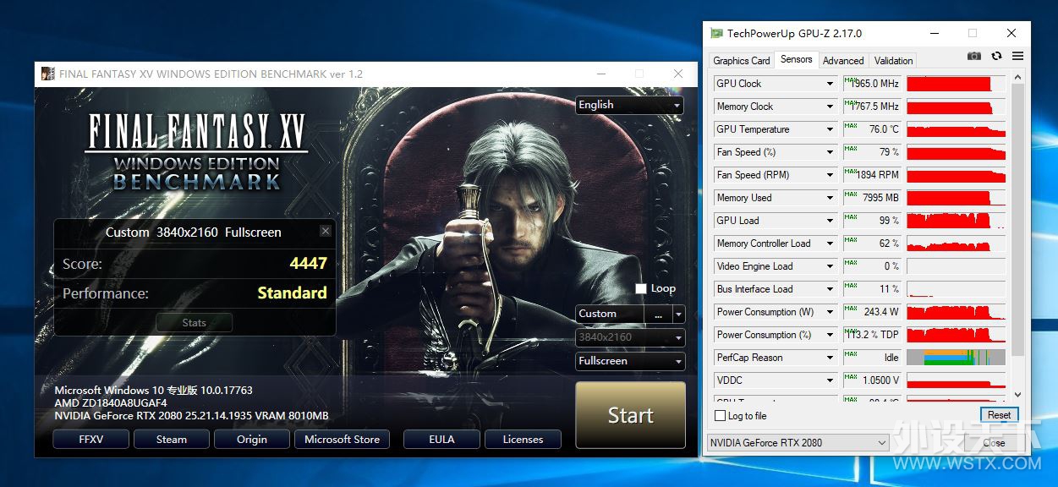Expand the Bus Interface Load sensor dropdown
Image resolution: width=1058 pixels, height=487 pixels.
coord(831,289)
